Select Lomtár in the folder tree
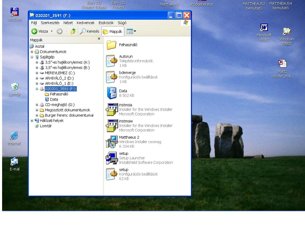This screenshot has height=229, width=305. [46, 126]
